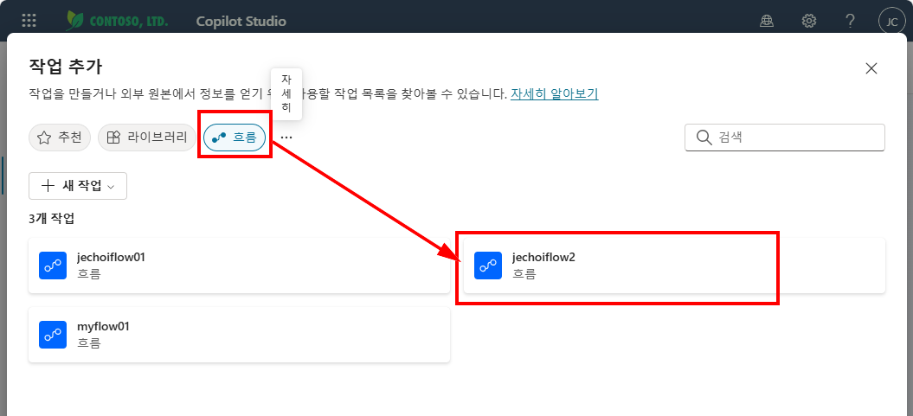Click the library icon on 라이브러리 tab

[x=113, y=138]
